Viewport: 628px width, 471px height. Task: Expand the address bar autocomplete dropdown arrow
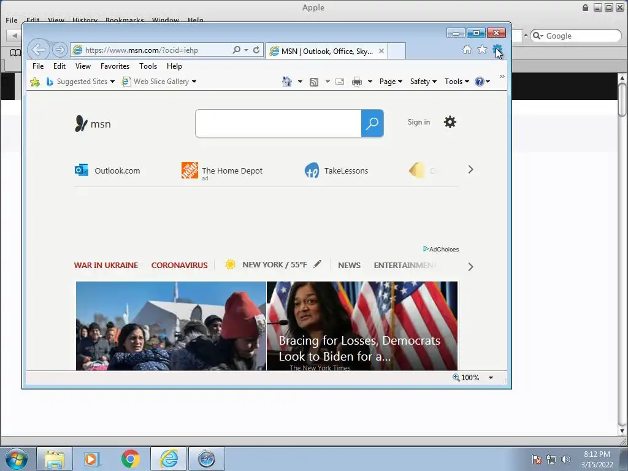[246, 50]
